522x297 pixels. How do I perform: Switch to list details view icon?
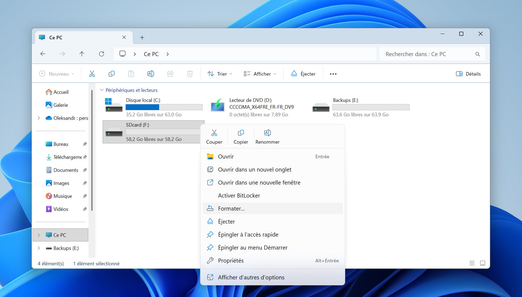[x=472, y=263]
